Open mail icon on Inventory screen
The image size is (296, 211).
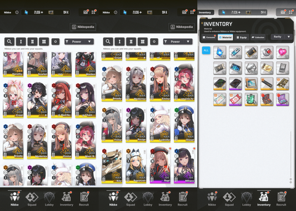pos(283,12)
